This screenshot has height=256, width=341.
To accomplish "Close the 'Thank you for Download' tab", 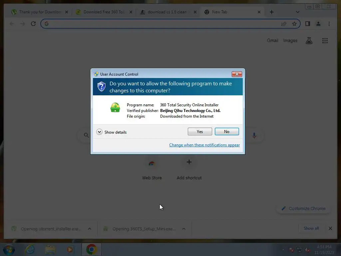I will [67, 12].
